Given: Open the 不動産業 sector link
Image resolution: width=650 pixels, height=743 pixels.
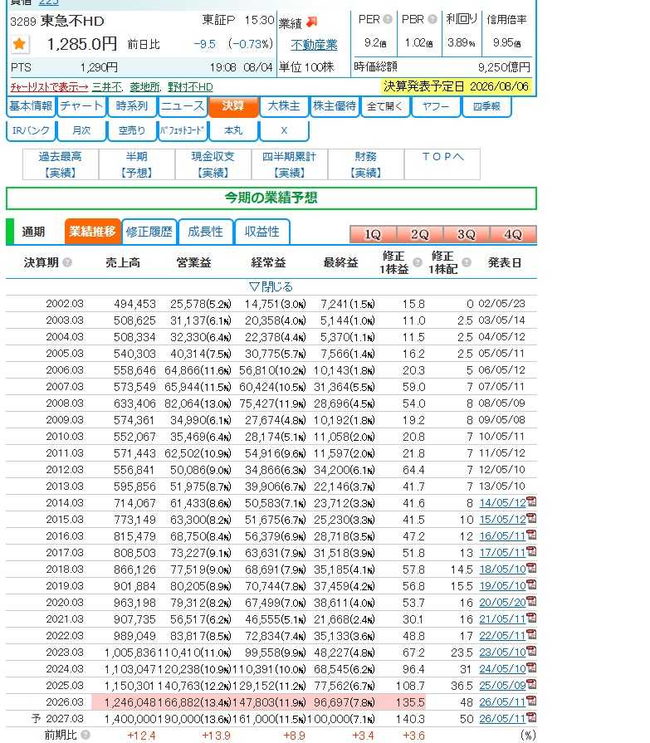Looking at the screenshot, I should pos(314,45).
